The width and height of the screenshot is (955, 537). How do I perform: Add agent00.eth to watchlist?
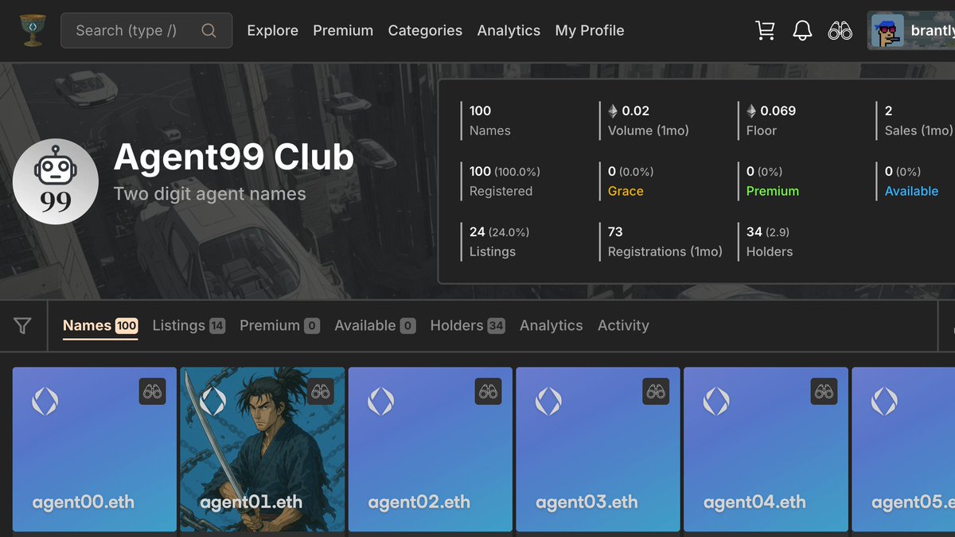click(152, 391)
